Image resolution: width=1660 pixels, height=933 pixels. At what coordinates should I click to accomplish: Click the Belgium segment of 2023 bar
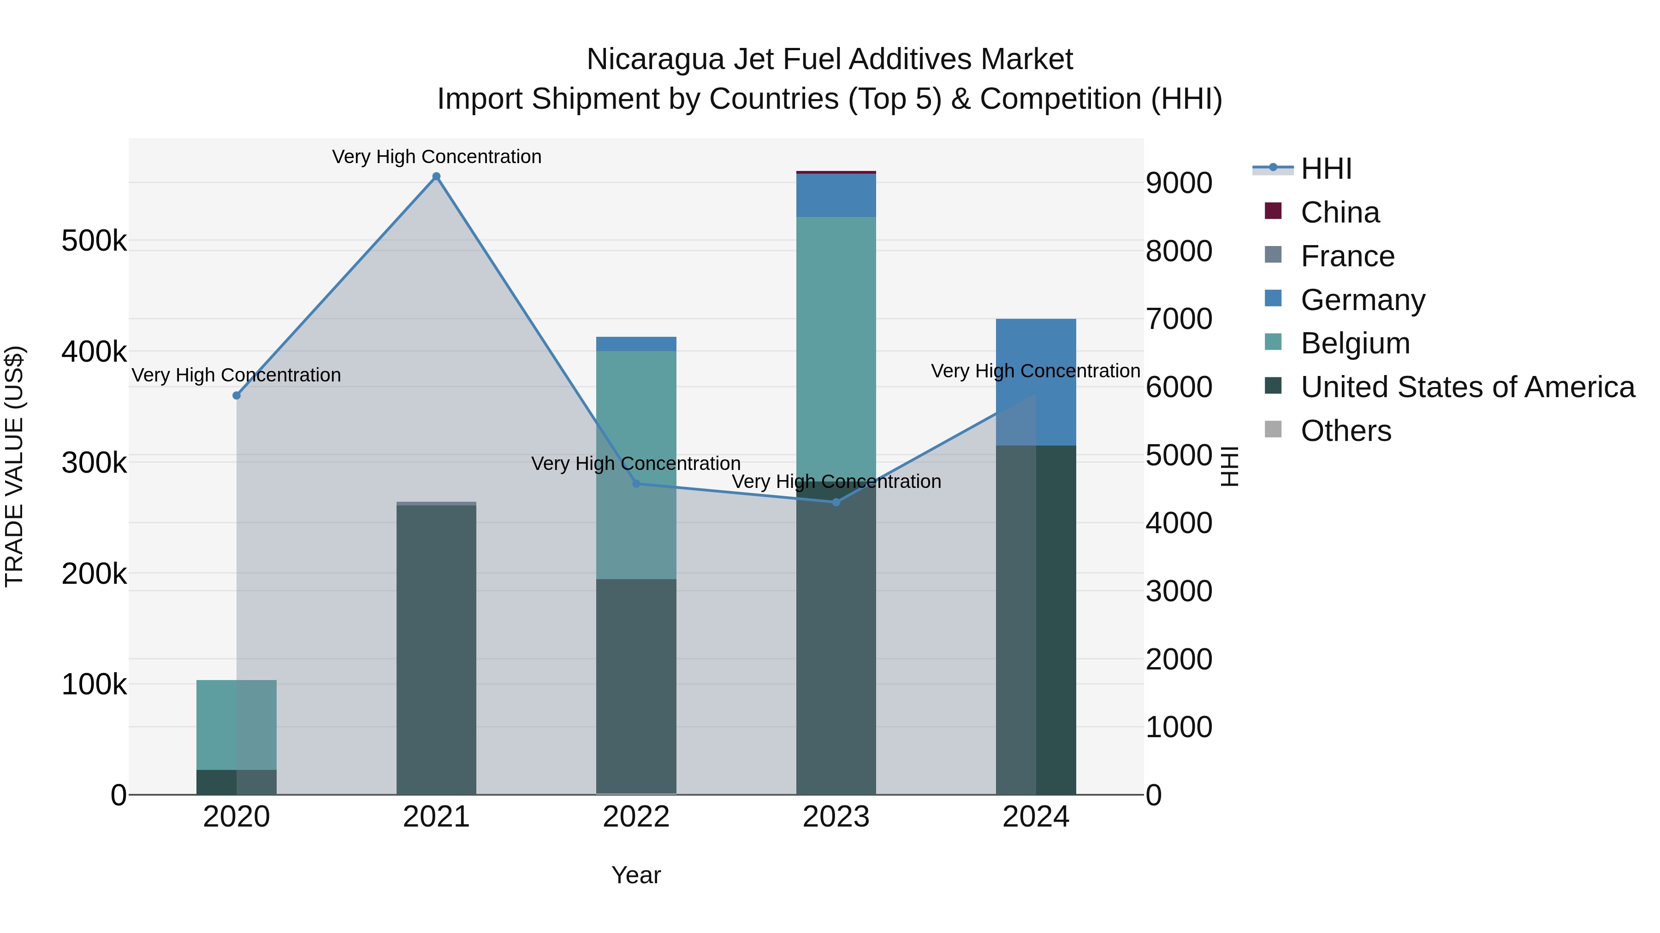836,349
